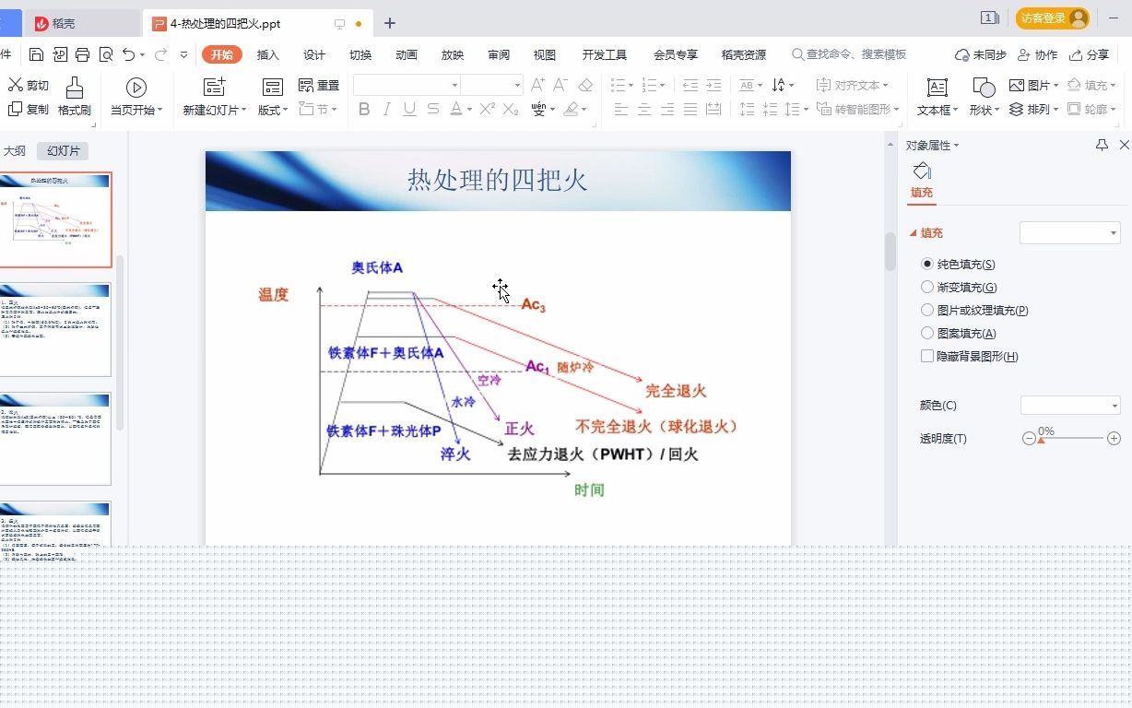The height and width of the screenshot is (708, 1132).
Task: Open the 填充 preset dropdown in panel
Action: click(1070, 232)
